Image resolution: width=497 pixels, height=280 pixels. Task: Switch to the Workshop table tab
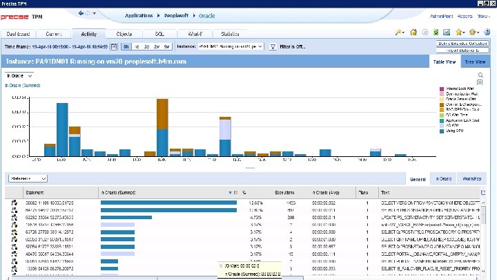[x=471, y=179]
